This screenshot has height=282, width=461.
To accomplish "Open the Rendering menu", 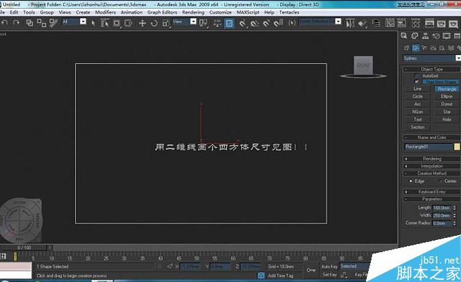I will (193, 12).
